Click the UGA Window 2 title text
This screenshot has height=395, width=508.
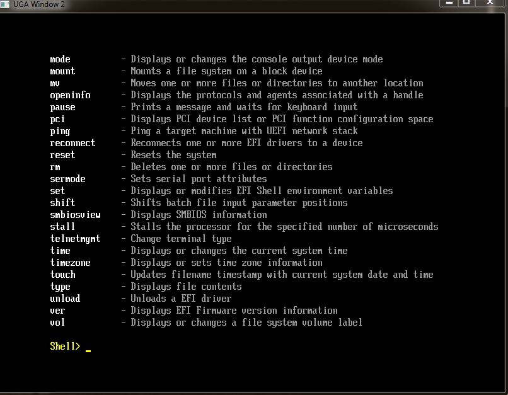tap(38, 4)
